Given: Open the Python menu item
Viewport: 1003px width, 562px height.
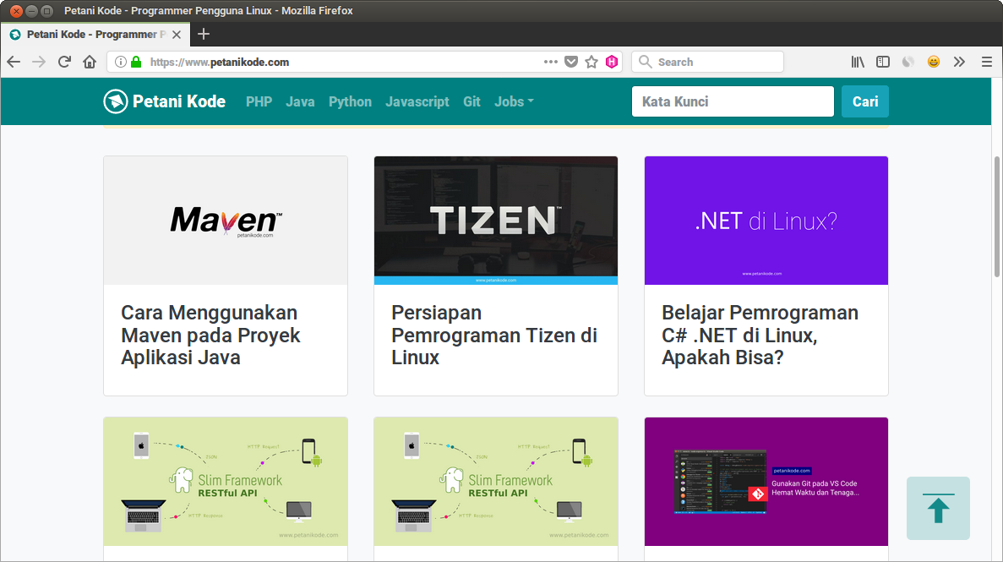Looking at the screenshot, I should click(x=350, y=101).
